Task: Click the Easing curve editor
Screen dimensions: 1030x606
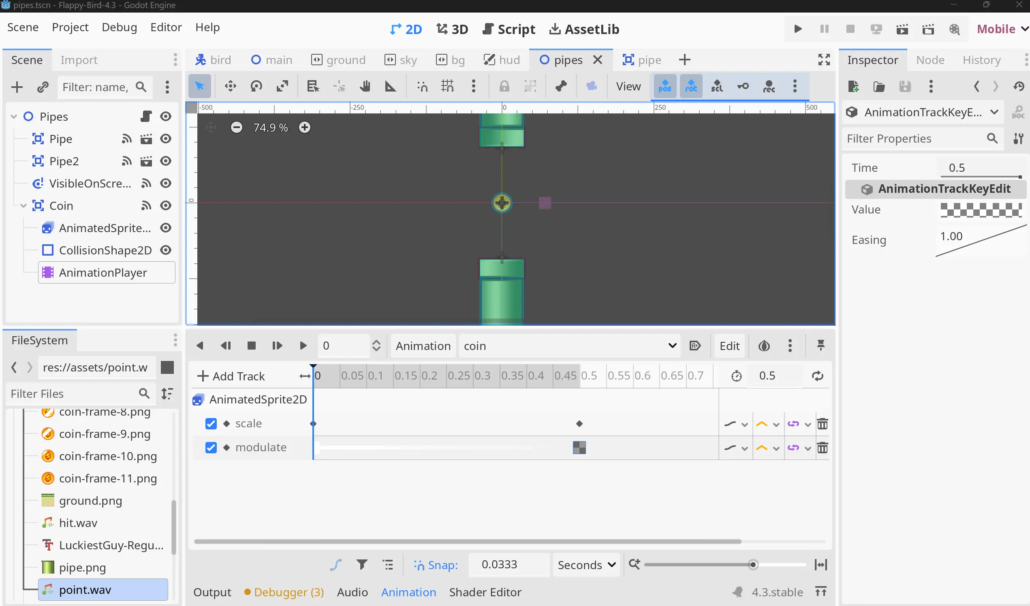Action: tap(981, 240)
